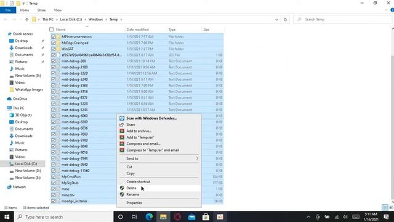
Task: Click the Refresh icon beside address bar
Action: [285, 19]
